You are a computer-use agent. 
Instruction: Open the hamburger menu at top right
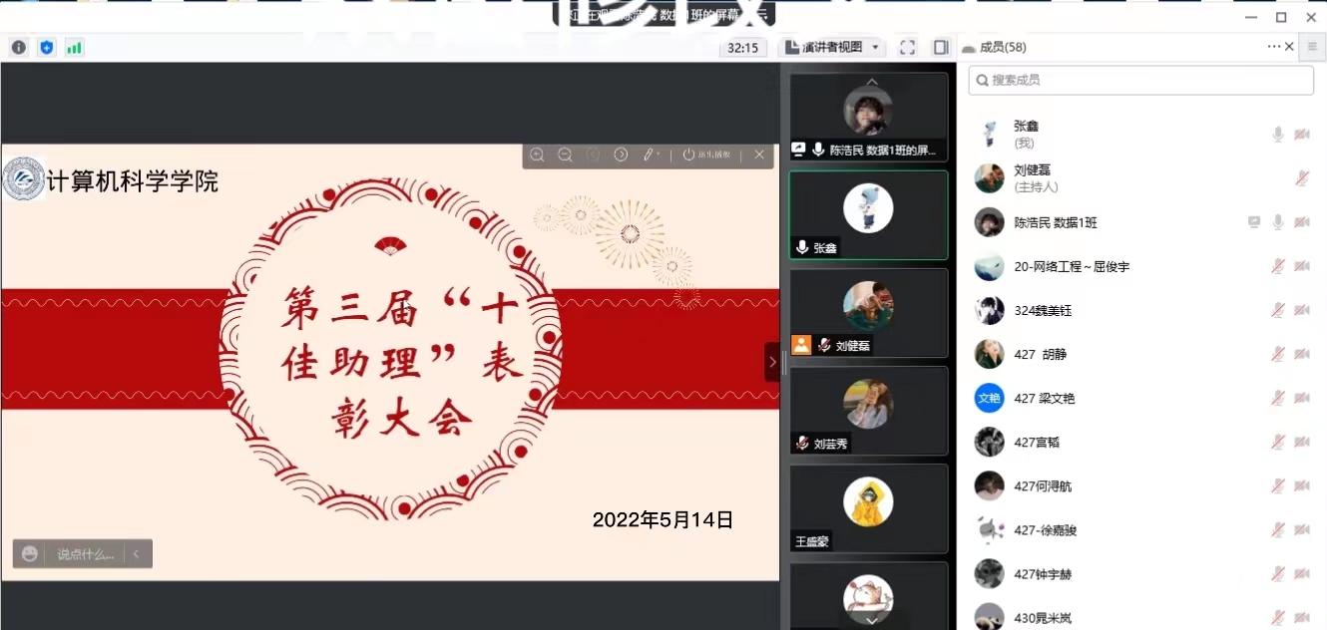coord(1312,47)
